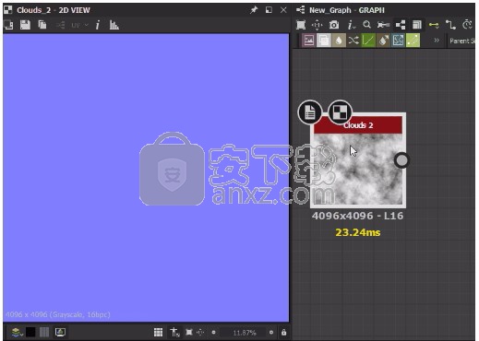This screenshot has height=341, width=479.
Task: Click the 4096 x 4096 Grayscale info text
Action: point(58,314)
